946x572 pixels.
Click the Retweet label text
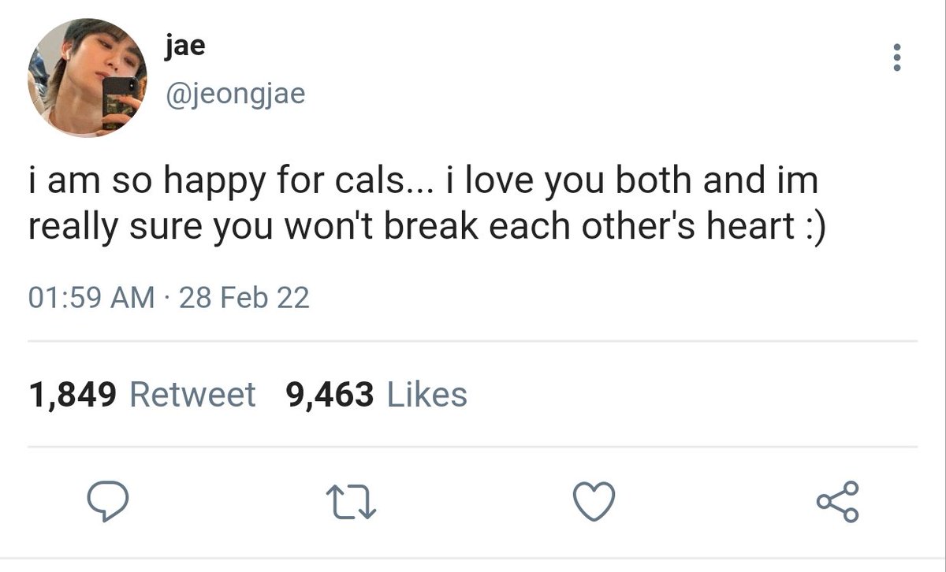[x=192, y=394]
